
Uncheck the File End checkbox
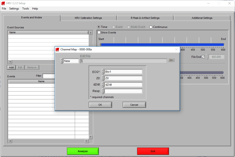[x=203, y=57]
